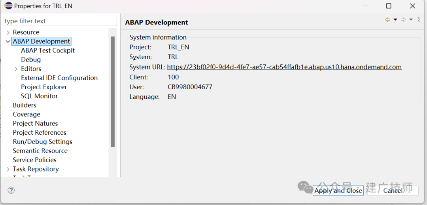Select the Debug preference item
This screenshot has width=427, height=205.
[31, 60]
